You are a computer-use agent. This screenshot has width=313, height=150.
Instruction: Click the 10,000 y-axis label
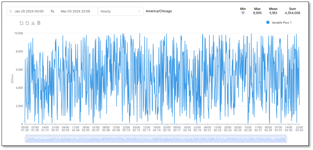(x=19, y=33)
